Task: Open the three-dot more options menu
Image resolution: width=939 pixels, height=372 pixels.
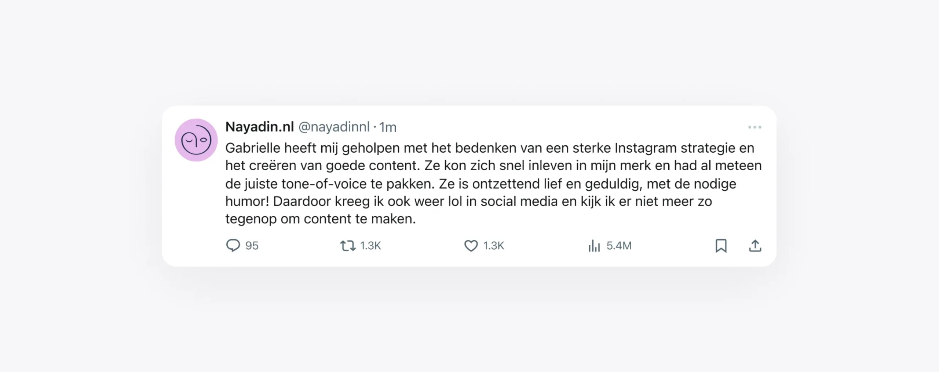Action: (x=755, y=127)
